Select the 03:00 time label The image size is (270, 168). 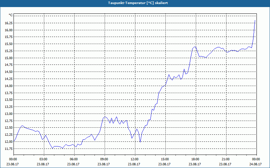[43, 159]
